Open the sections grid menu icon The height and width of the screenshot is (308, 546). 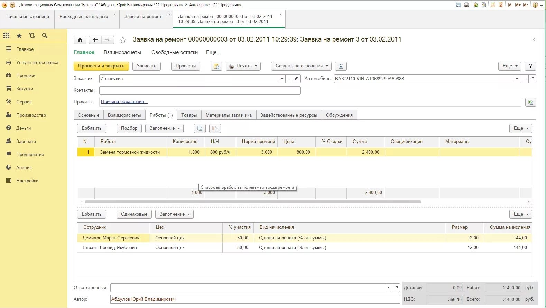coord(7,36)
